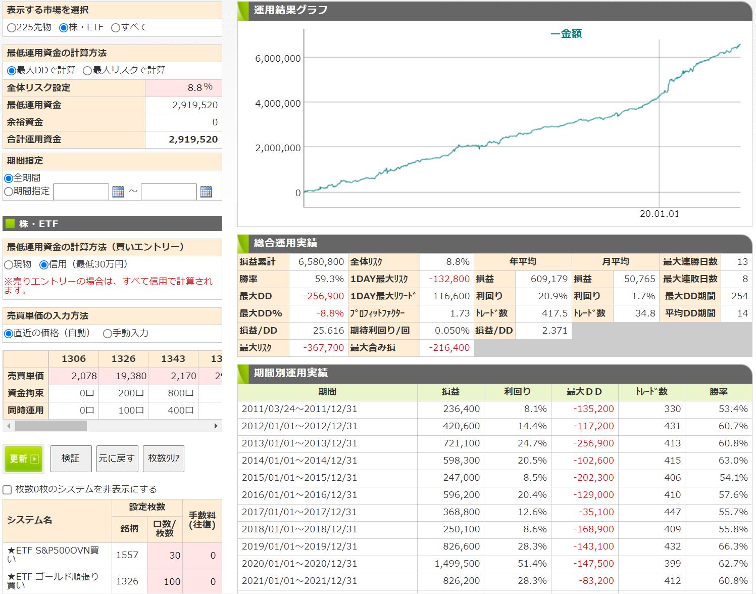
Task: Click the 売買単価 field for symbol 1326
Action: (124, 376)
